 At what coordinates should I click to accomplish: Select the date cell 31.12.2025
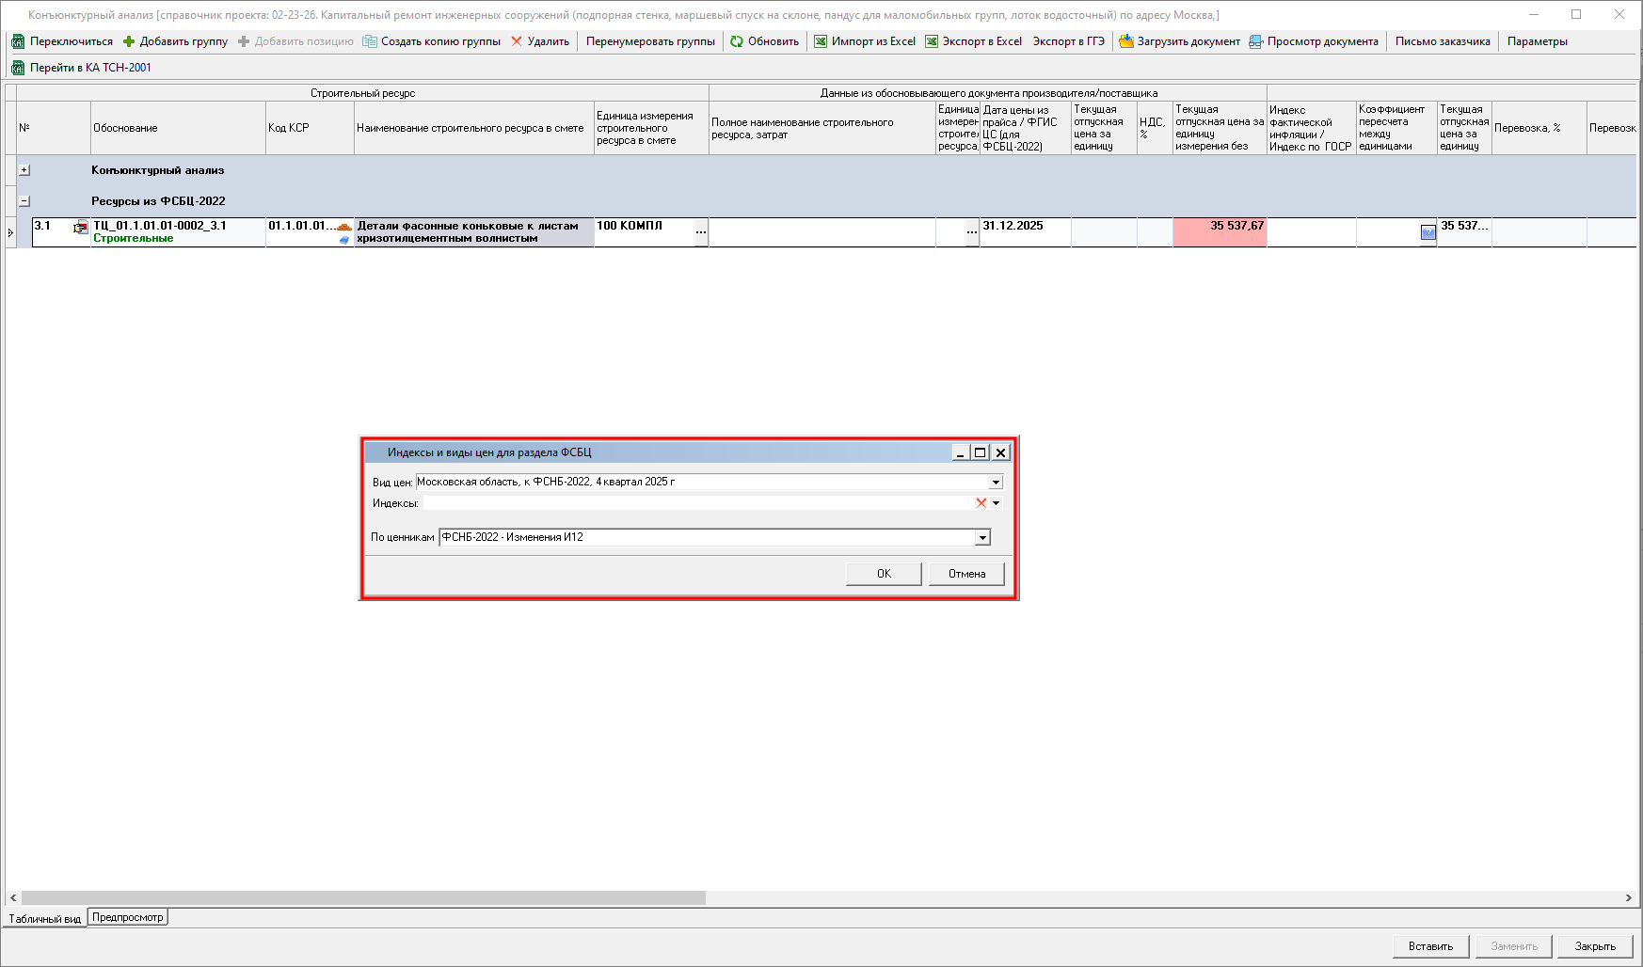click(x=1025, y=232)
